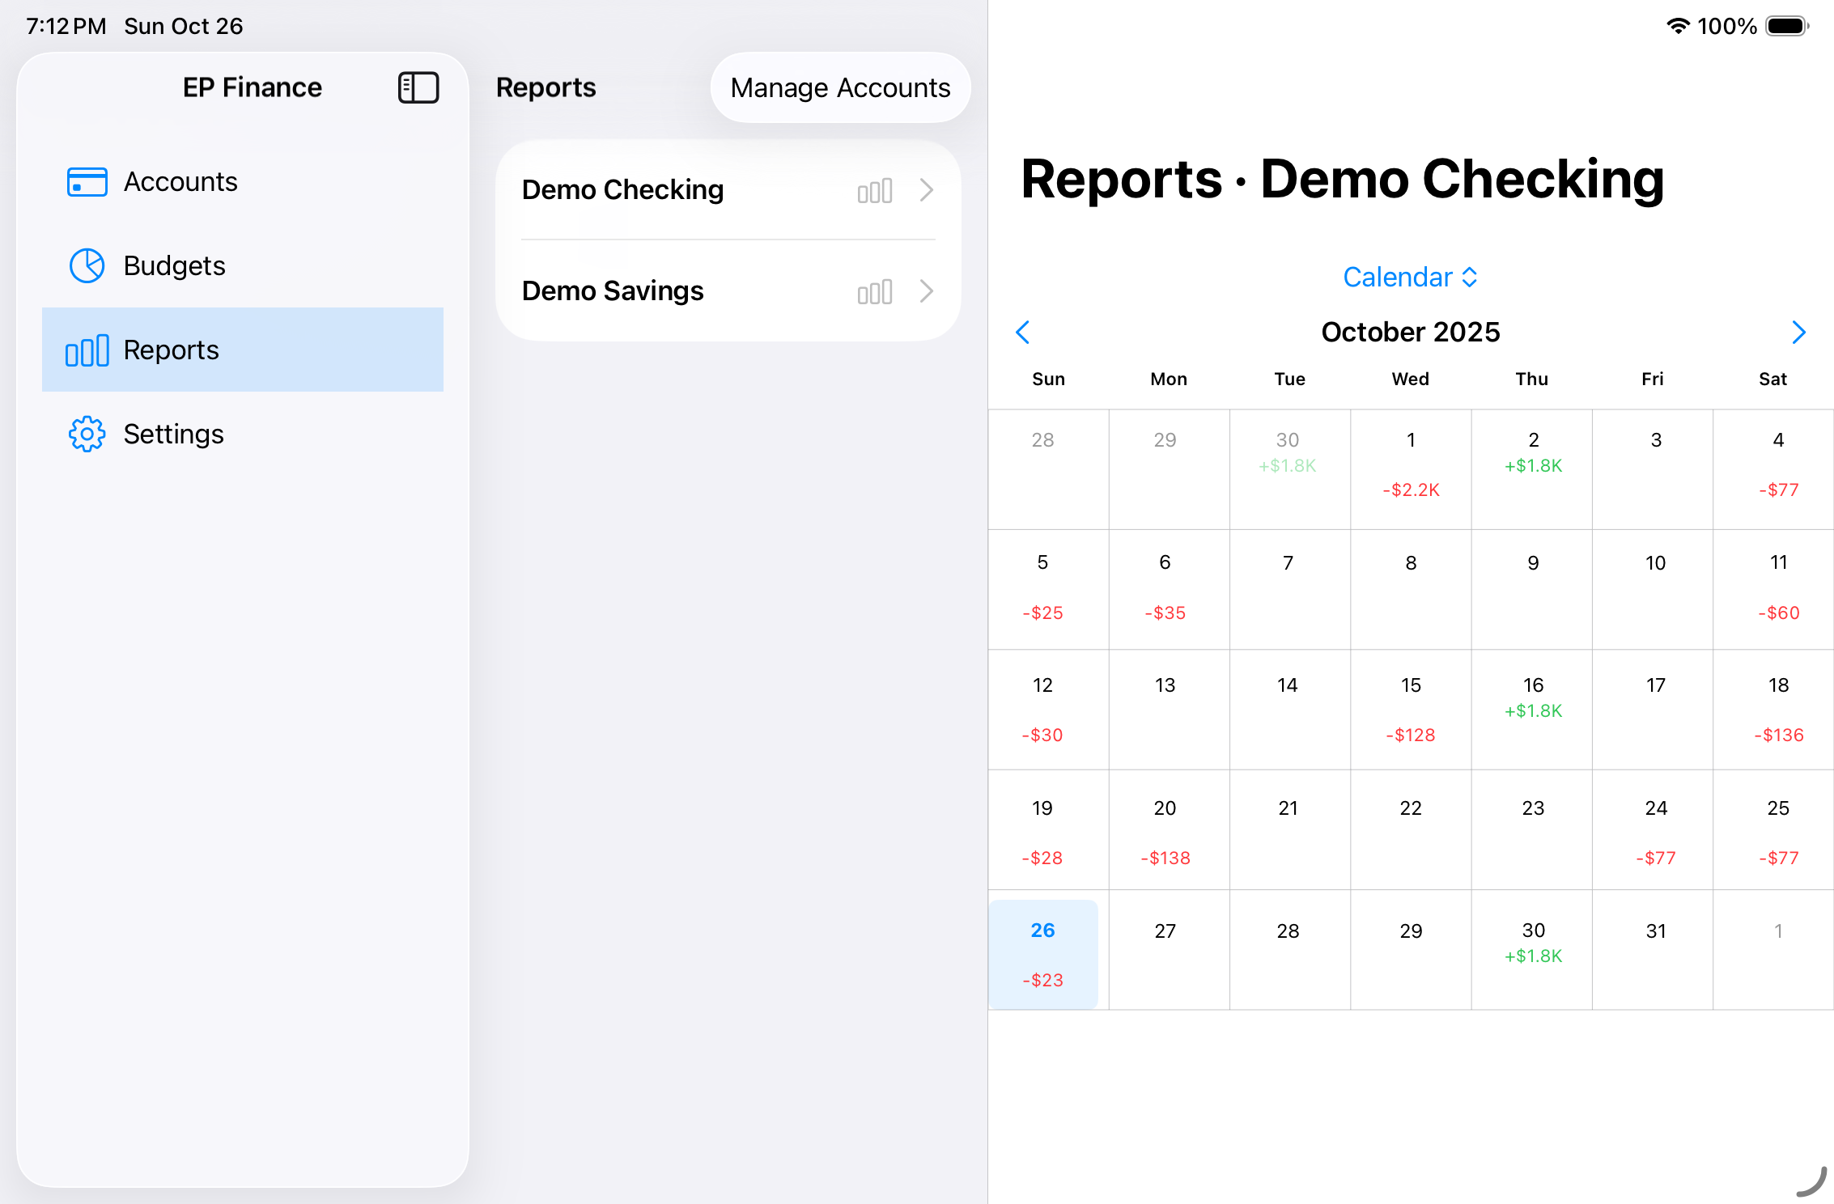Go to the previous month arrow
Screen dimensions: 1834x1204
point(1023,332)
